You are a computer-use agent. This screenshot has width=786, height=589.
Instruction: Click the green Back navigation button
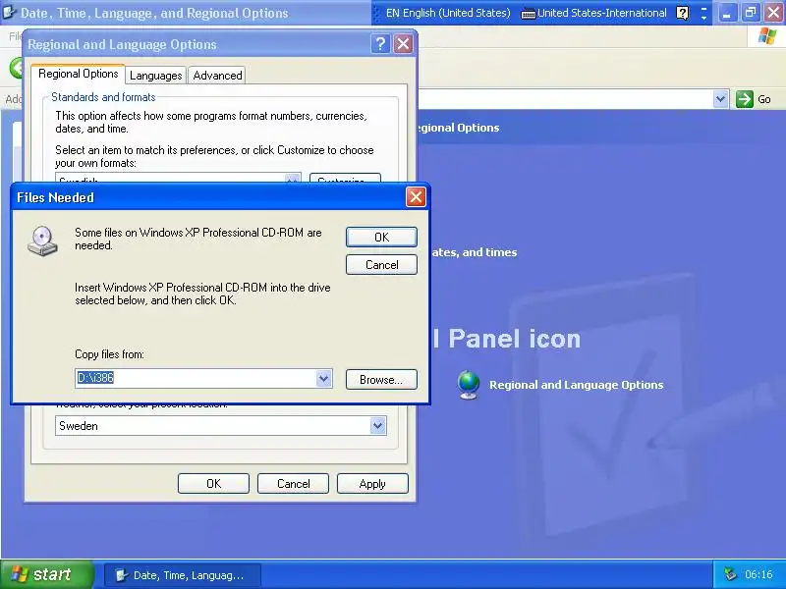[x=17, y=68]
